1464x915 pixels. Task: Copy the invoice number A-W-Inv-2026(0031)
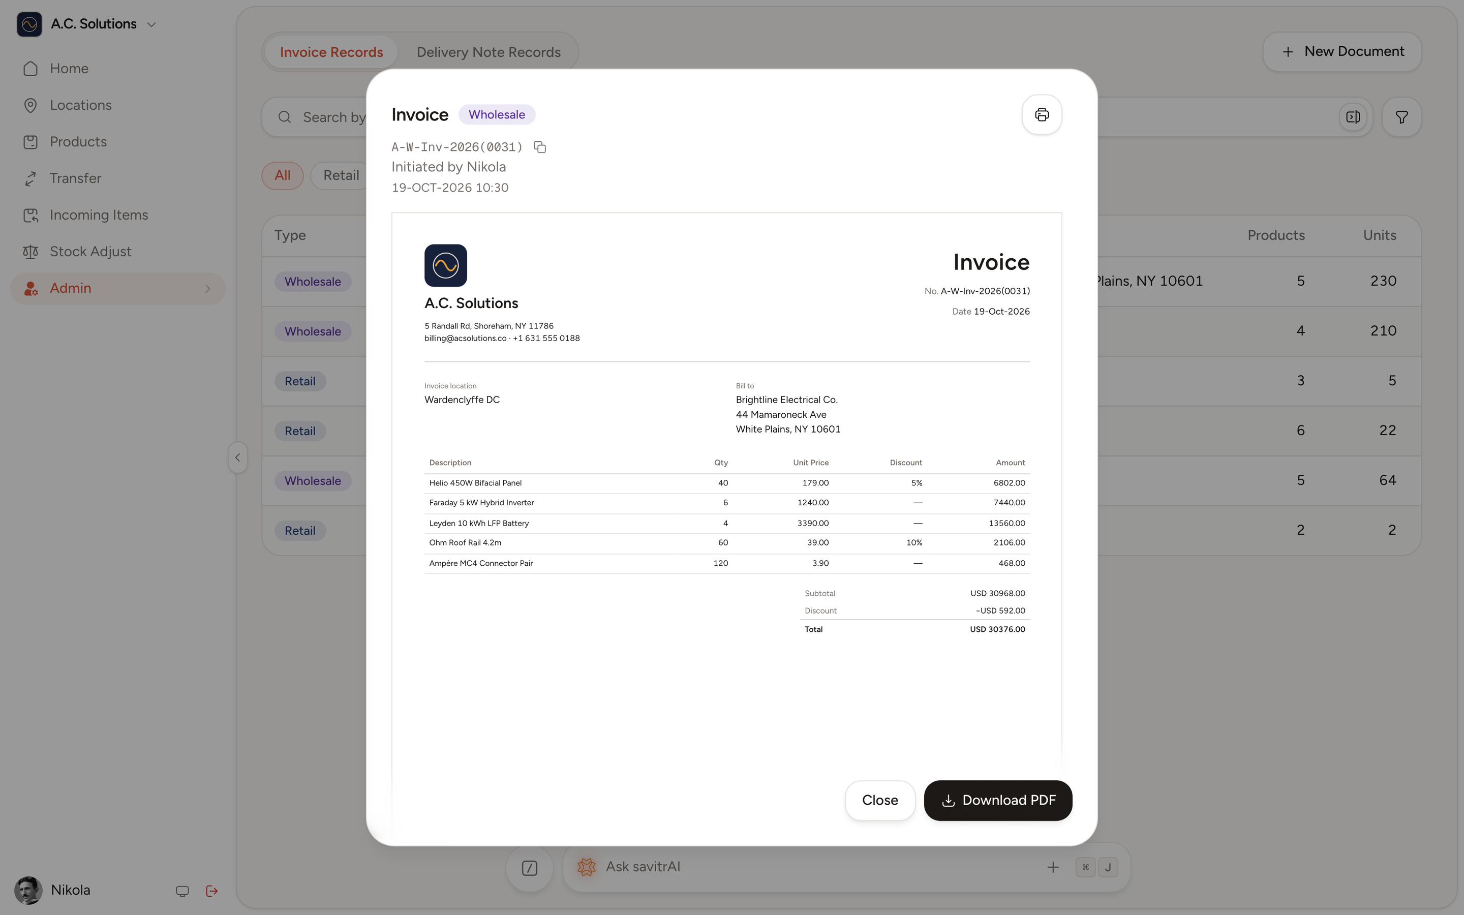point(540,147)
